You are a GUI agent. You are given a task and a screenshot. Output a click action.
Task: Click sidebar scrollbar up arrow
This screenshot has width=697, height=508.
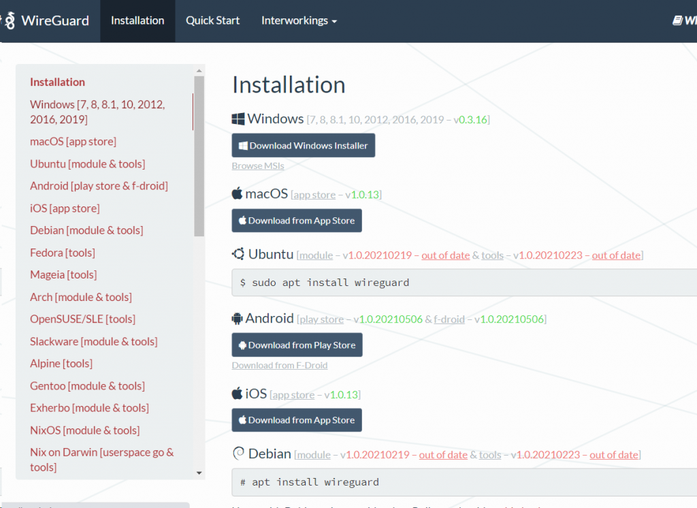199,70
